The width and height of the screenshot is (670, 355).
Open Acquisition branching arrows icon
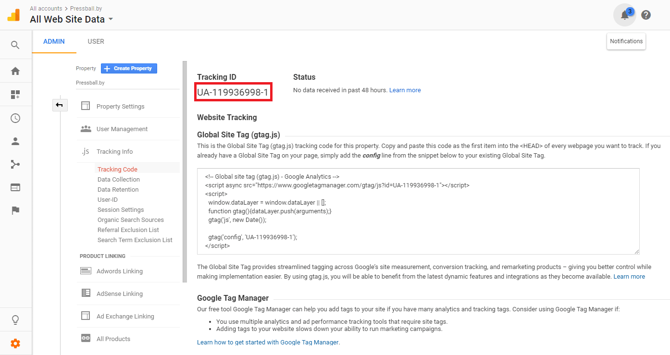point(15,165)
